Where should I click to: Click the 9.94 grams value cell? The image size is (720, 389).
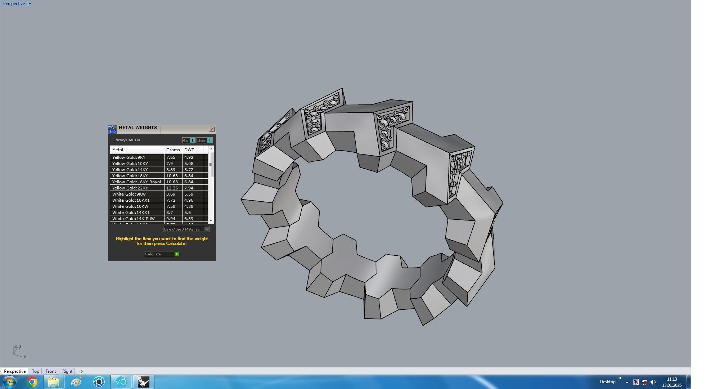tap(173, 219)
